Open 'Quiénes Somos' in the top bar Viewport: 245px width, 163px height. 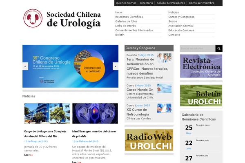126,3
